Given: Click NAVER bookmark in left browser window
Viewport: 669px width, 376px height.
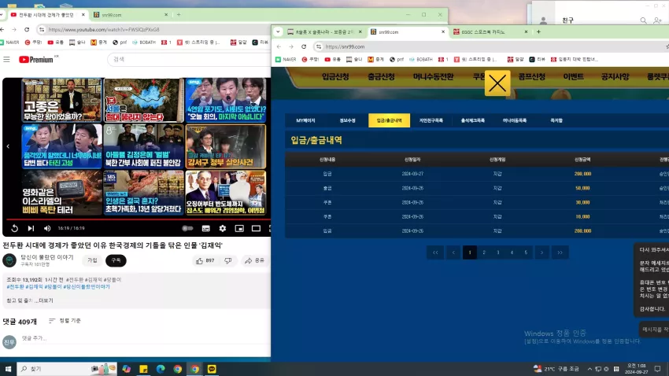Looking at the screenshot, I should point(9,42).
